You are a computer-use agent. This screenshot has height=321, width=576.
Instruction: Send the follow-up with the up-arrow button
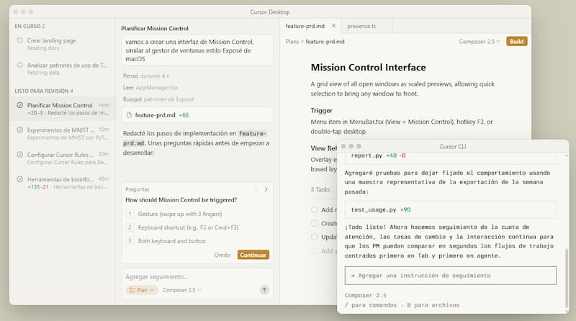264,290
